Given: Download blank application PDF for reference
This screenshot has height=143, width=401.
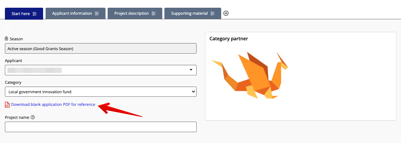Looking at the screenshot, I should [53, 104].
